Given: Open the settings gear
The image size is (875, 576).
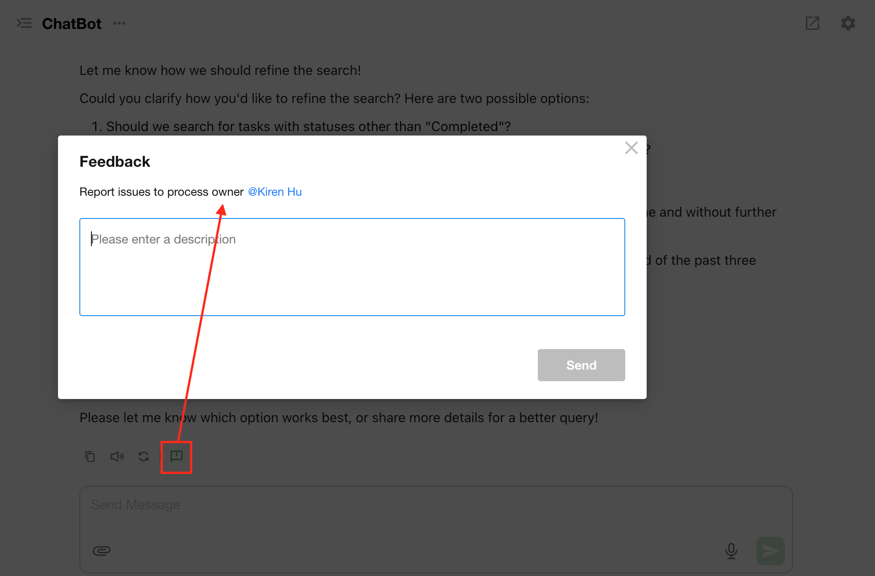Looking at the screenshot, I should 848,23.
